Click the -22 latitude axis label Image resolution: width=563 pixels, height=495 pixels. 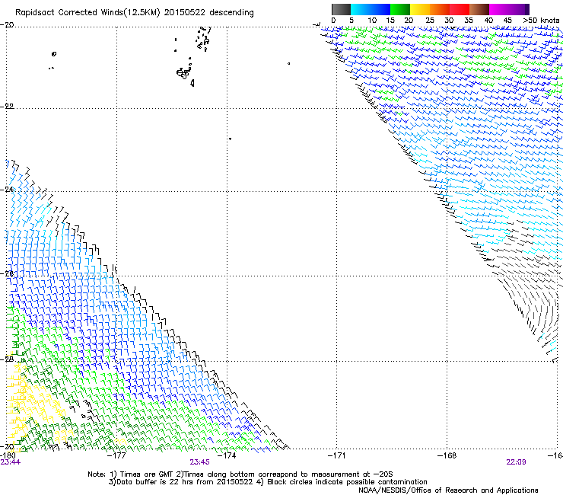click(x=7, y=106)
